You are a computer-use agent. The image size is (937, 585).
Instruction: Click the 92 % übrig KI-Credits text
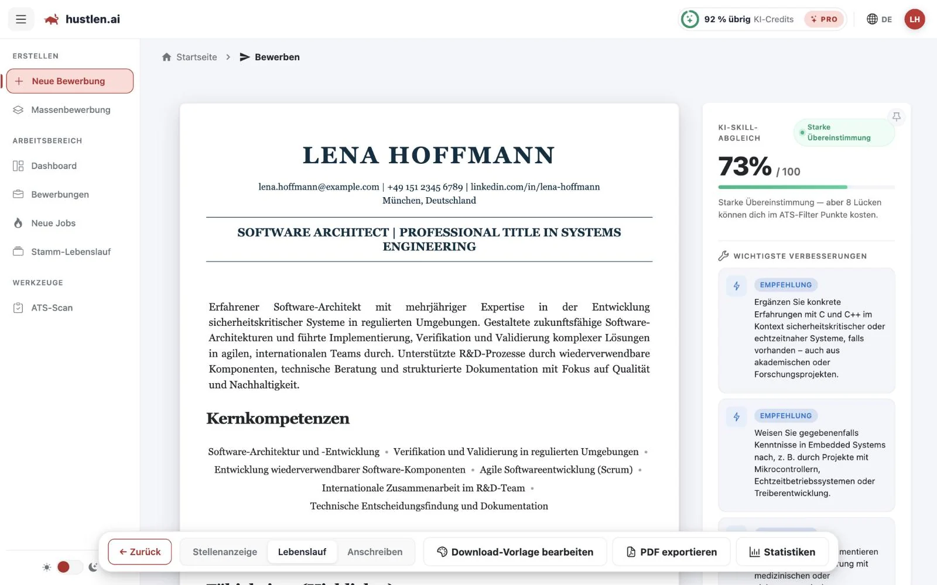pyautogui.click(x=749, y=19)
